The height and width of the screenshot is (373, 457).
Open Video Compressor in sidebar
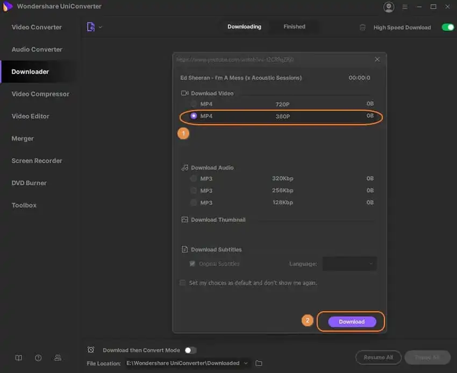pos(40,94)
